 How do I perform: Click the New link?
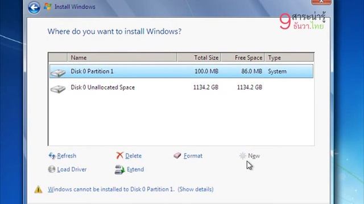pyautogui.click(x=254, y=156)
